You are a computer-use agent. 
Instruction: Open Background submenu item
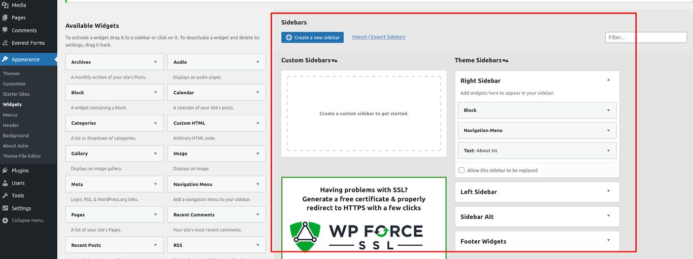click(16, 136)
